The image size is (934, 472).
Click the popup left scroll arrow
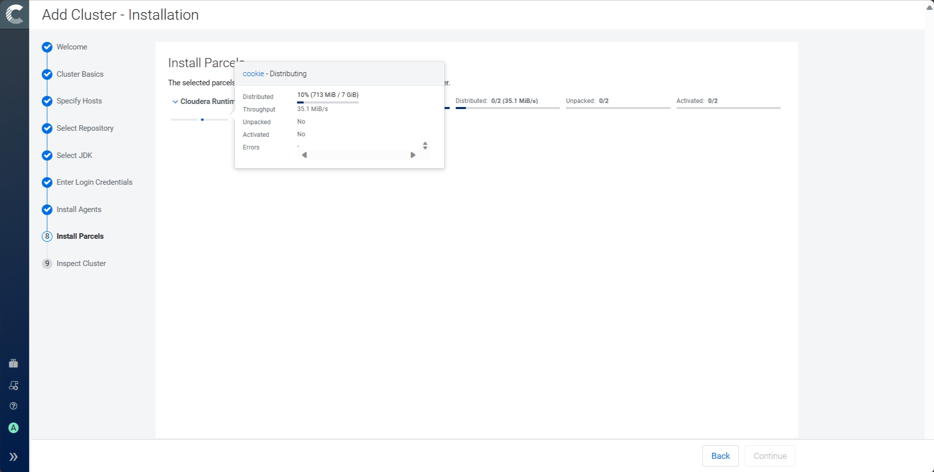tap(304, 155)
